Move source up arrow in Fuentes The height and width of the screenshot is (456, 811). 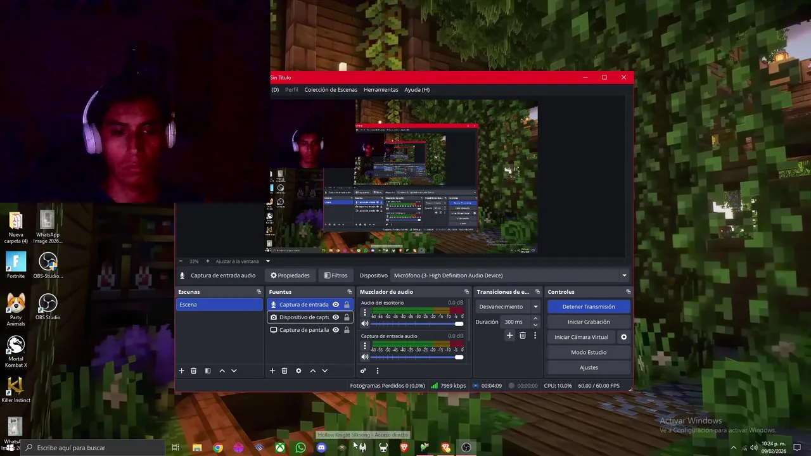(312, 370)
